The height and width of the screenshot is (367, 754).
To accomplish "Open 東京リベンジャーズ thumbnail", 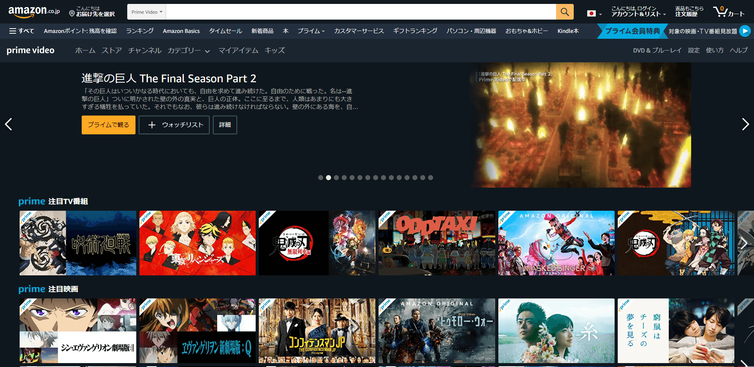I will [198, 243].
